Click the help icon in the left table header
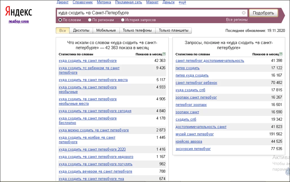 (x=164, y=54)
